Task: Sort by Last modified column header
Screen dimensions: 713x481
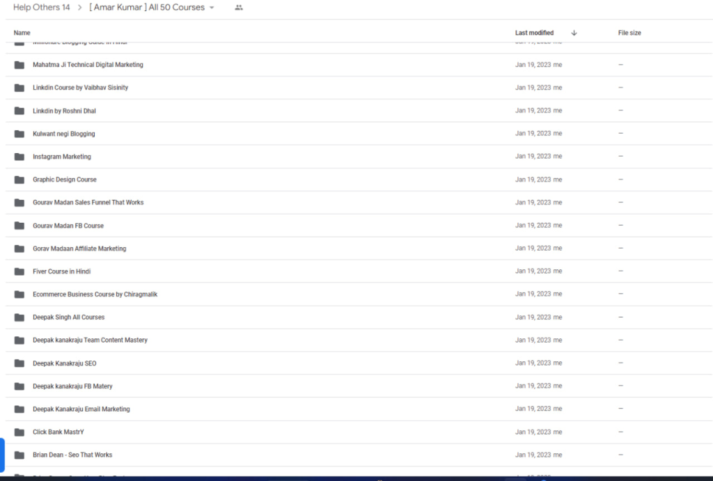Action: 534,33
